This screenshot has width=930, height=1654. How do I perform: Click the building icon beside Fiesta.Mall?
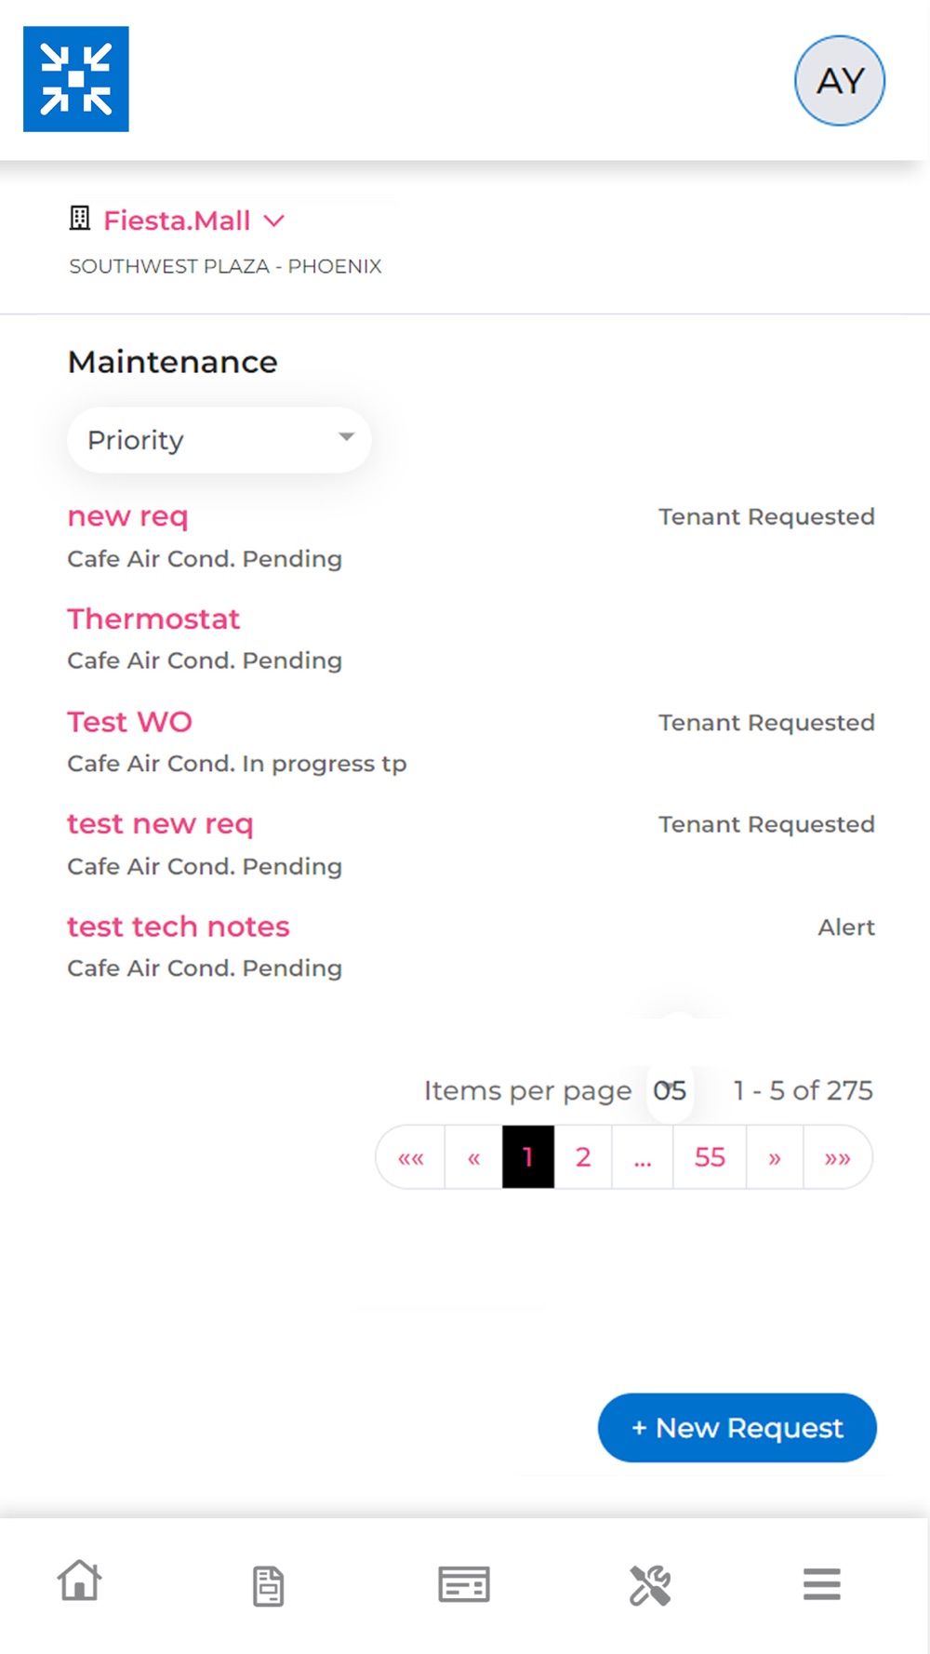pos(80,219)
